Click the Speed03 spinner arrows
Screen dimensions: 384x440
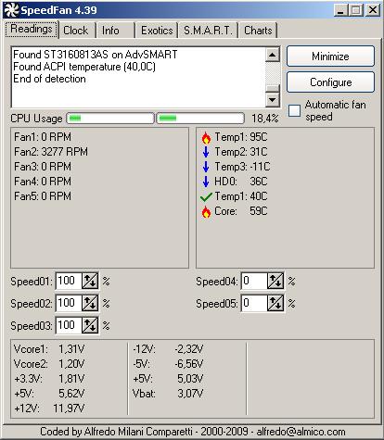pos(90,325)
